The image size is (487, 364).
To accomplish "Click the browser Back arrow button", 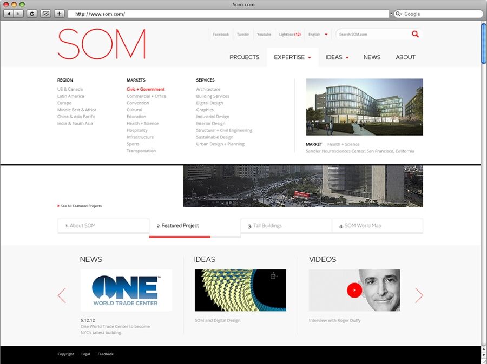I will pyautogui.click(x=9, y=14).
